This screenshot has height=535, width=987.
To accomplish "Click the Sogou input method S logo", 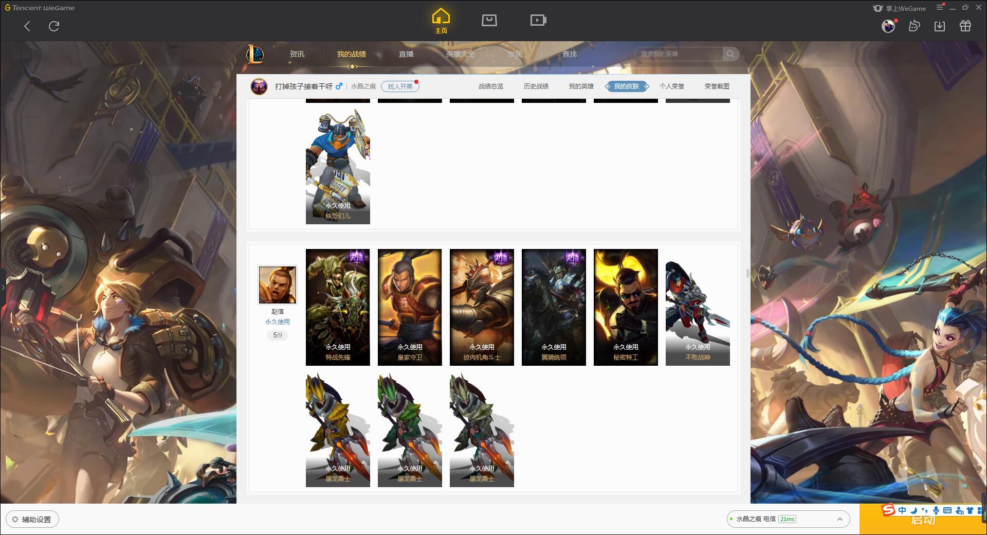I will (x=888, y=510).
